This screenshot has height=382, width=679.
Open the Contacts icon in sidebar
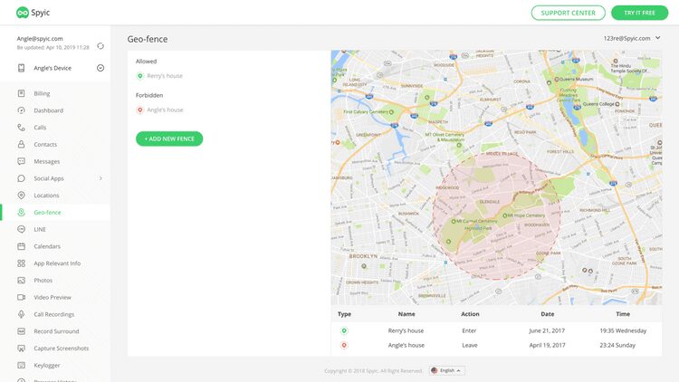[21, 144]
